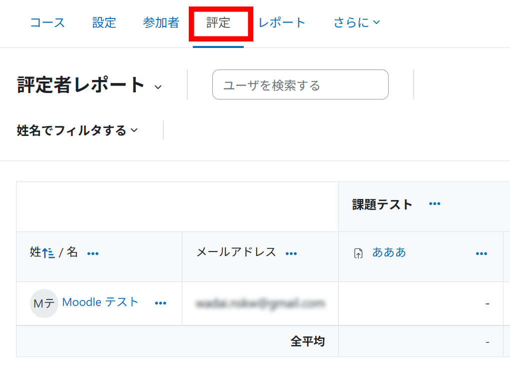This screenshot has height=365, width=510.
Task: Open the 姓 / 名 column actions menu
Action: [x=93, y=253]
